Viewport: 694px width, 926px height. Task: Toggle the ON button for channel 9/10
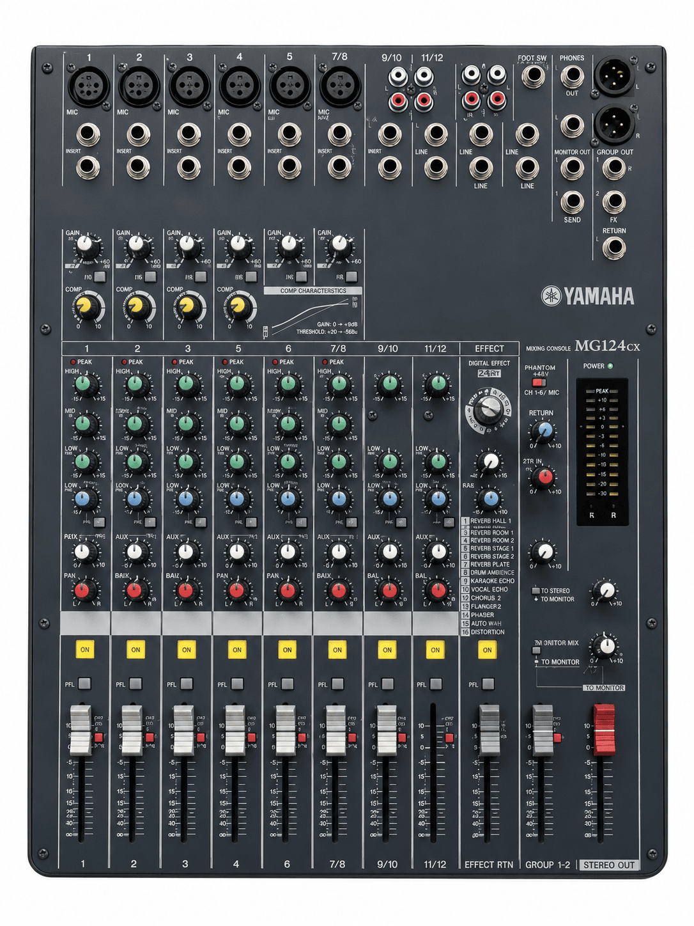tap(387, 650)
